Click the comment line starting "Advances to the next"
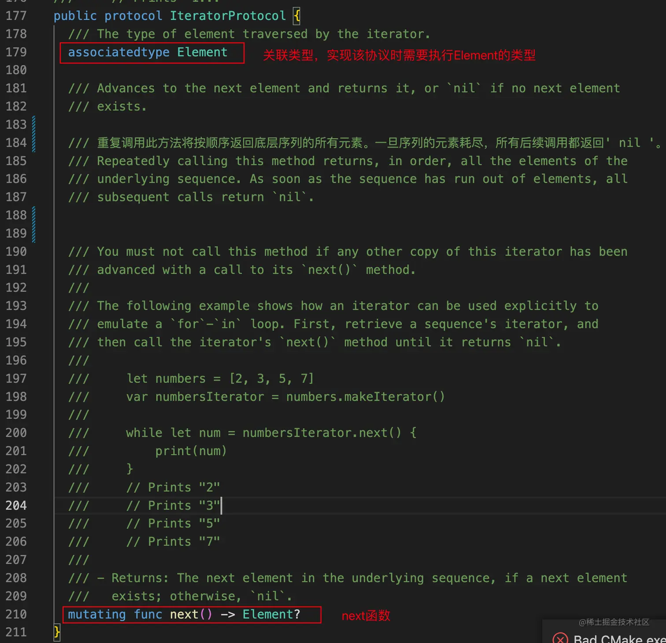666x643 pixels. click(344, 88)
